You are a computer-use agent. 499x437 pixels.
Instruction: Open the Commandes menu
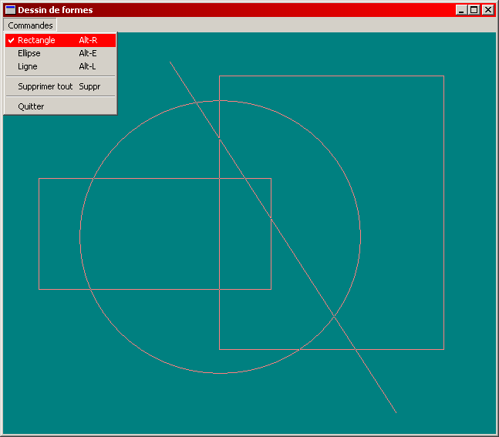pos(30,25)
